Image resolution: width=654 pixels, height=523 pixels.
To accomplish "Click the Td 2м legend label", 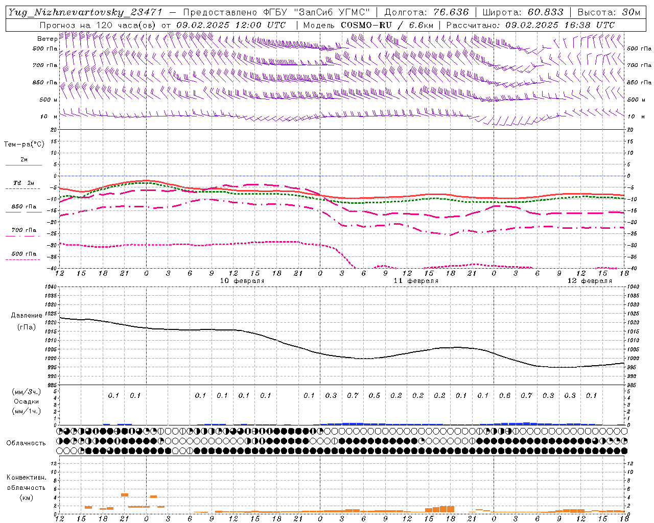I will (x=24, y=183).
